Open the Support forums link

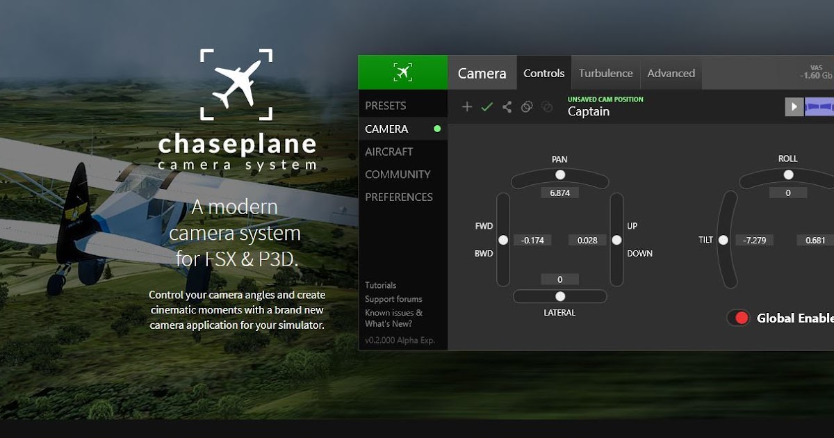click(393, 299)
